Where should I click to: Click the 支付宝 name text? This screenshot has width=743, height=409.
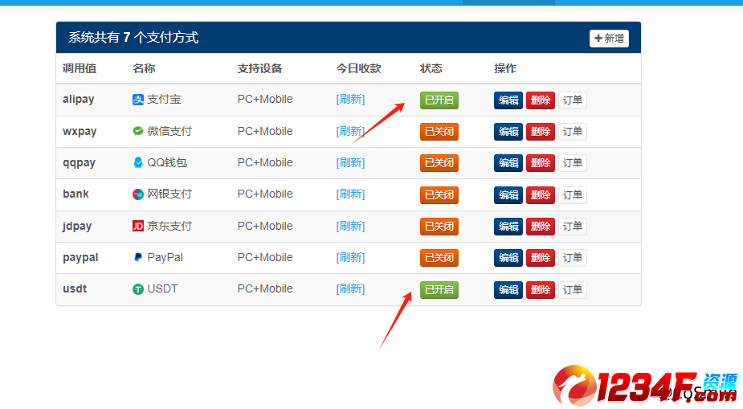(x=164, y=100)
